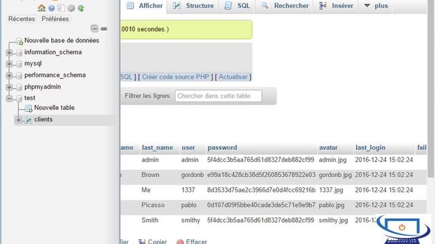Select the Nouvelle base de données item
Viewport: 435px width, 244px height.
click(x=62, y=41)
